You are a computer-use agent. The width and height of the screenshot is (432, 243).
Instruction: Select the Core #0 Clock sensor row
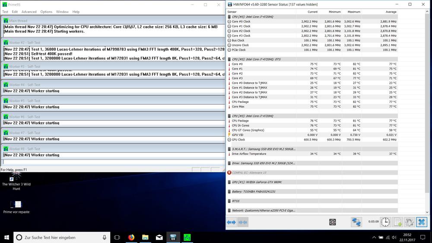click(241, 21)
